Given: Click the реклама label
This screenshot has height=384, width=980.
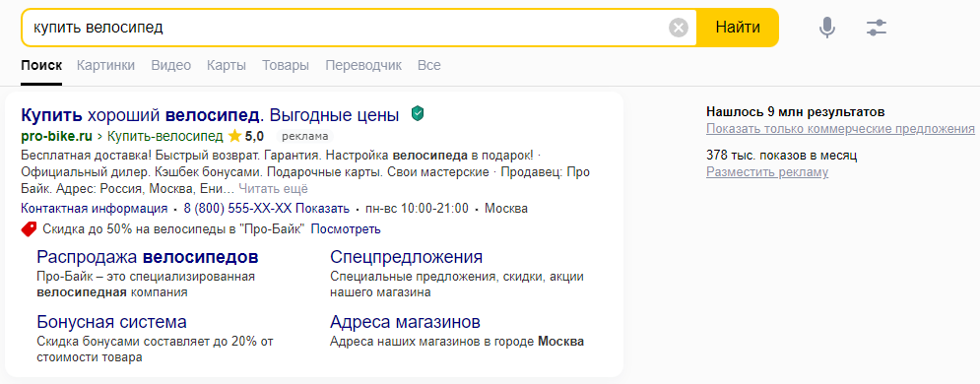Looking at the screenshot, I should [x=304, y=136].
